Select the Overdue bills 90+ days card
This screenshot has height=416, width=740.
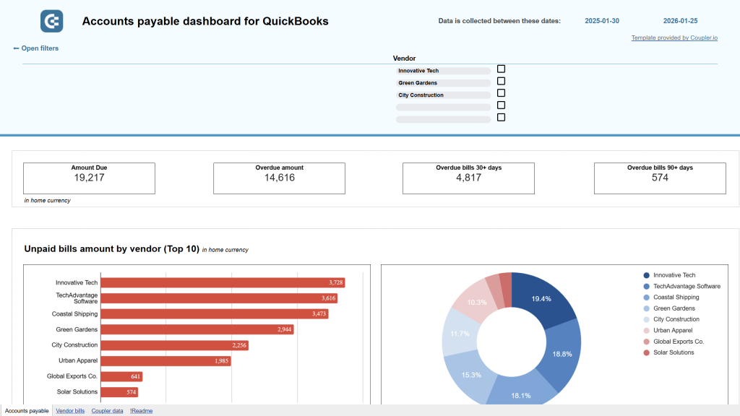click(659, 178)
